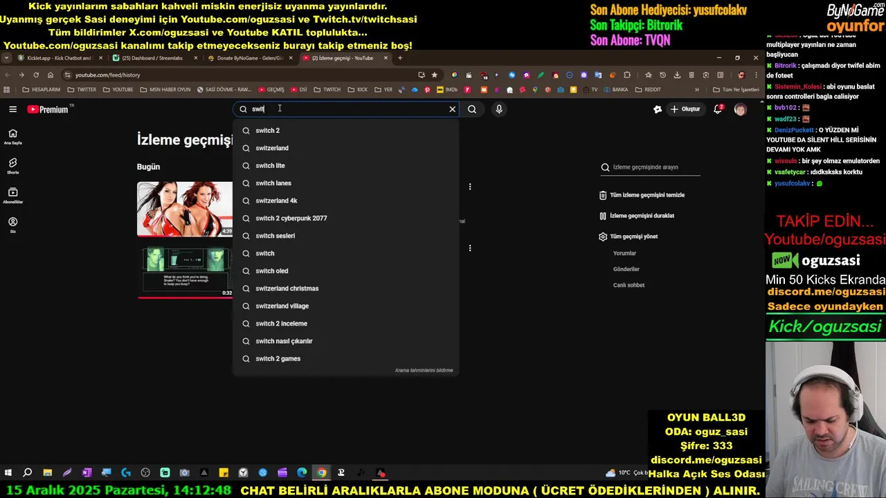
Task: Select the "switch lite" suggestion
Action: (346, 166)
